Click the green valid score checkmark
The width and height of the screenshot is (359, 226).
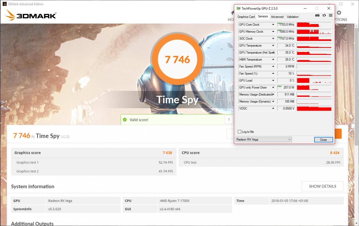[x=125, y=120]
